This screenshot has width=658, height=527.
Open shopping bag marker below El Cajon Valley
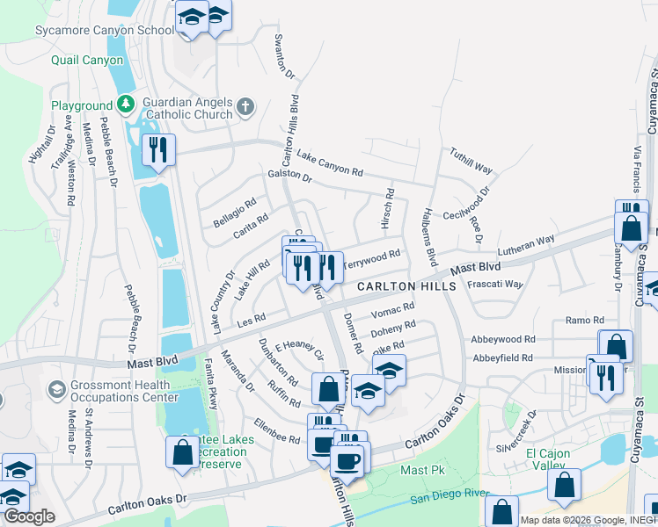tap(564, 487)
